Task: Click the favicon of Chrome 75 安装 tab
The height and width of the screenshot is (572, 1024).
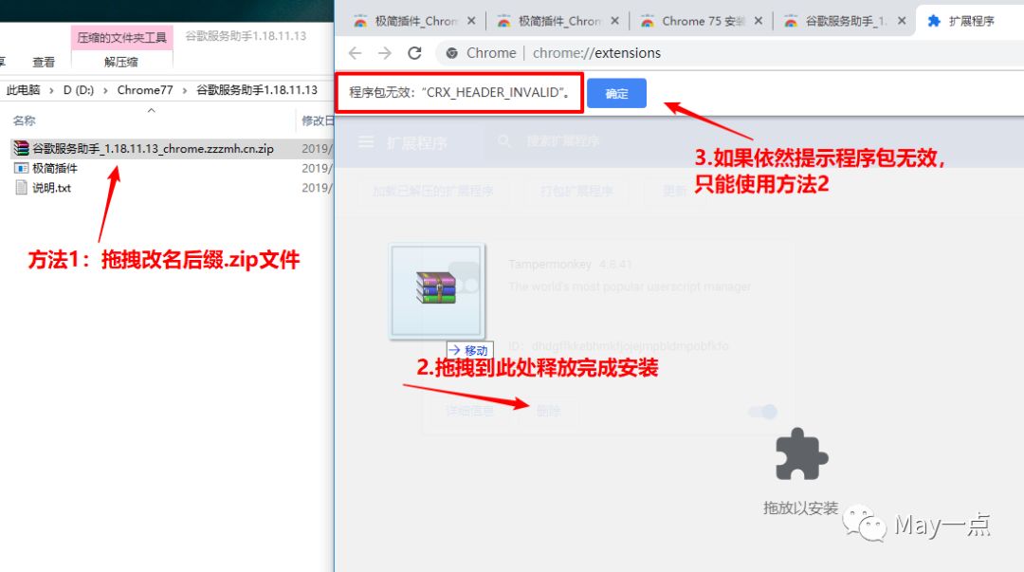Action: pyautogui.click(x=648, y=22)
